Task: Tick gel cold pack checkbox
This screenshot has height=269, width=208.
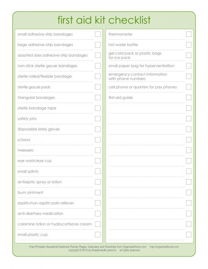Action: coord(189,55)
